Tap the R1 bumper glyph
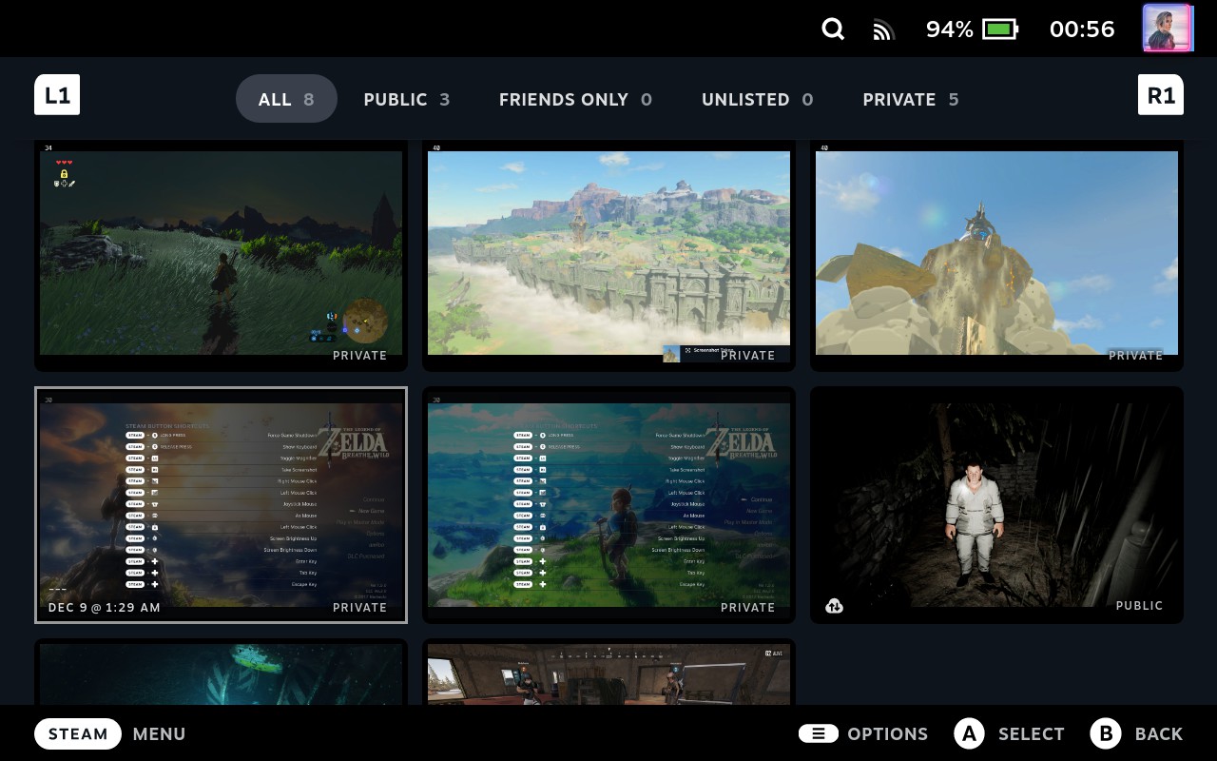This screenshot has height=761, width=1217. point(1161,95)
